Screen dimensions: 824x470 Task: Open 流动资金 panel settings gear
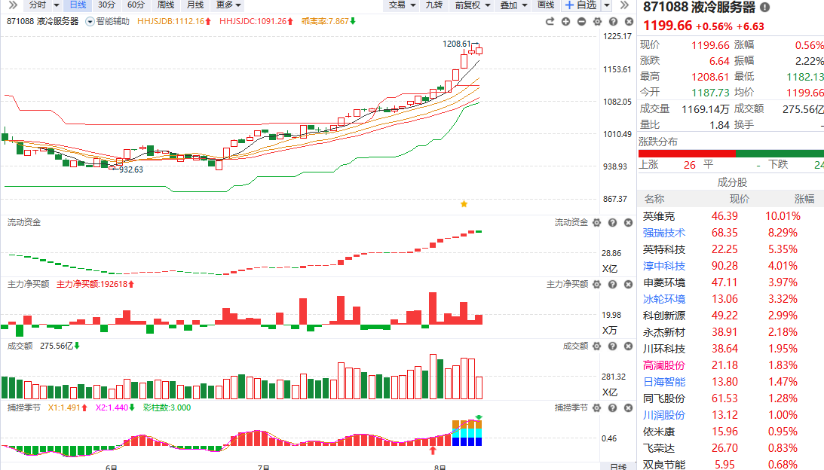[x=596, y=223]
